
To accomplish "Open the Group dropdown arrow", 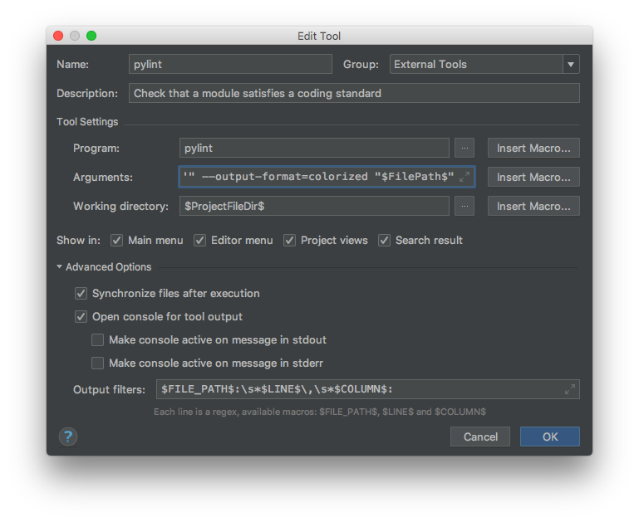I will pyautogui.click(x=571, y=64).
